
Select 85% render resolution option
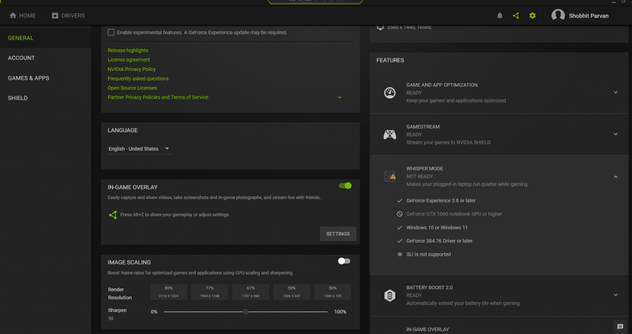click(168, 291)
